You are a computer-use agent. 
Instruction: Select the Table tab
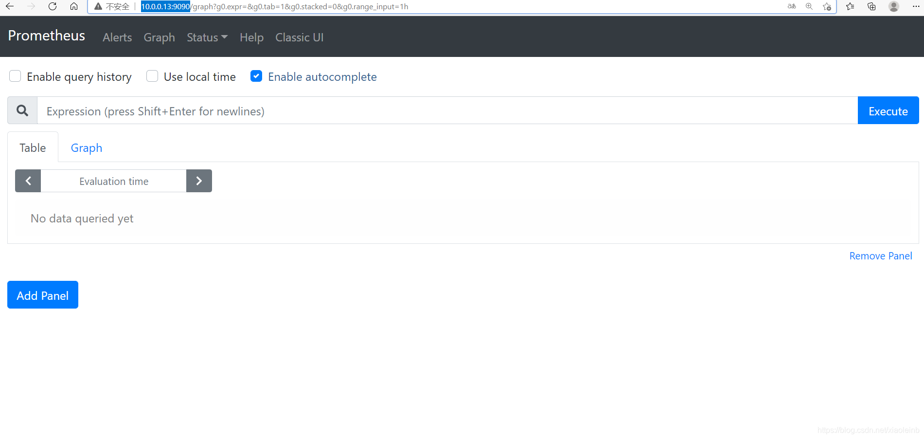tap(33, 147)
